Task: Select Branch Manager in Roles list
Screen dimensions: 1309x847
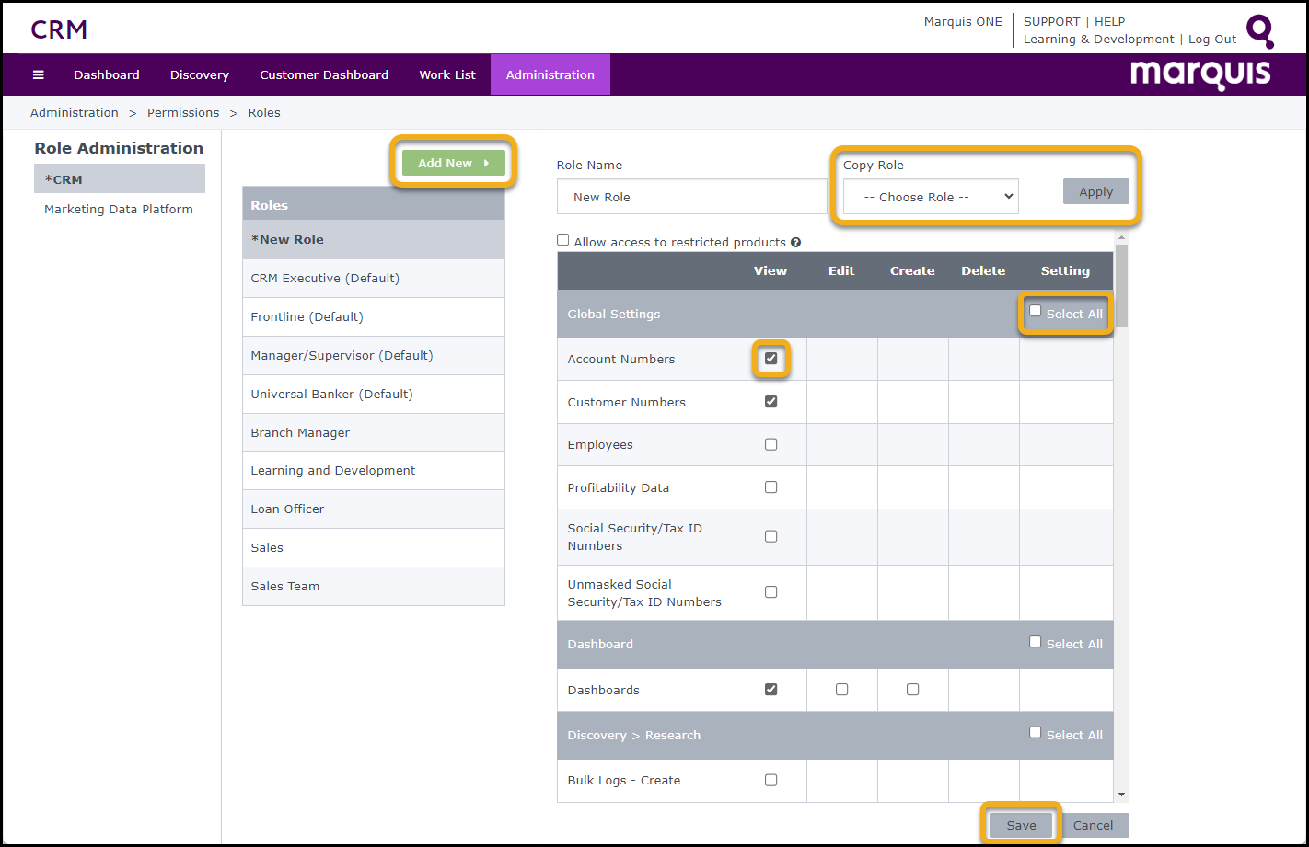Action: click(x=300, y=432)
